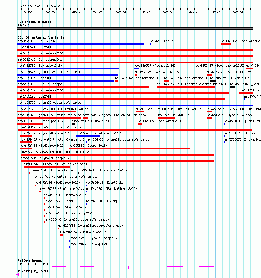Click nsv5561248 (ByrskaBishop2022) label
This screenshot has height=278, width=261.
click(x=94, y=238)
